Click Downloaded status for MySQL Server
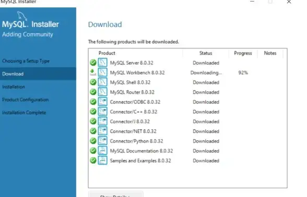Viewport: 307px width, 197px height. coord(206,63)
